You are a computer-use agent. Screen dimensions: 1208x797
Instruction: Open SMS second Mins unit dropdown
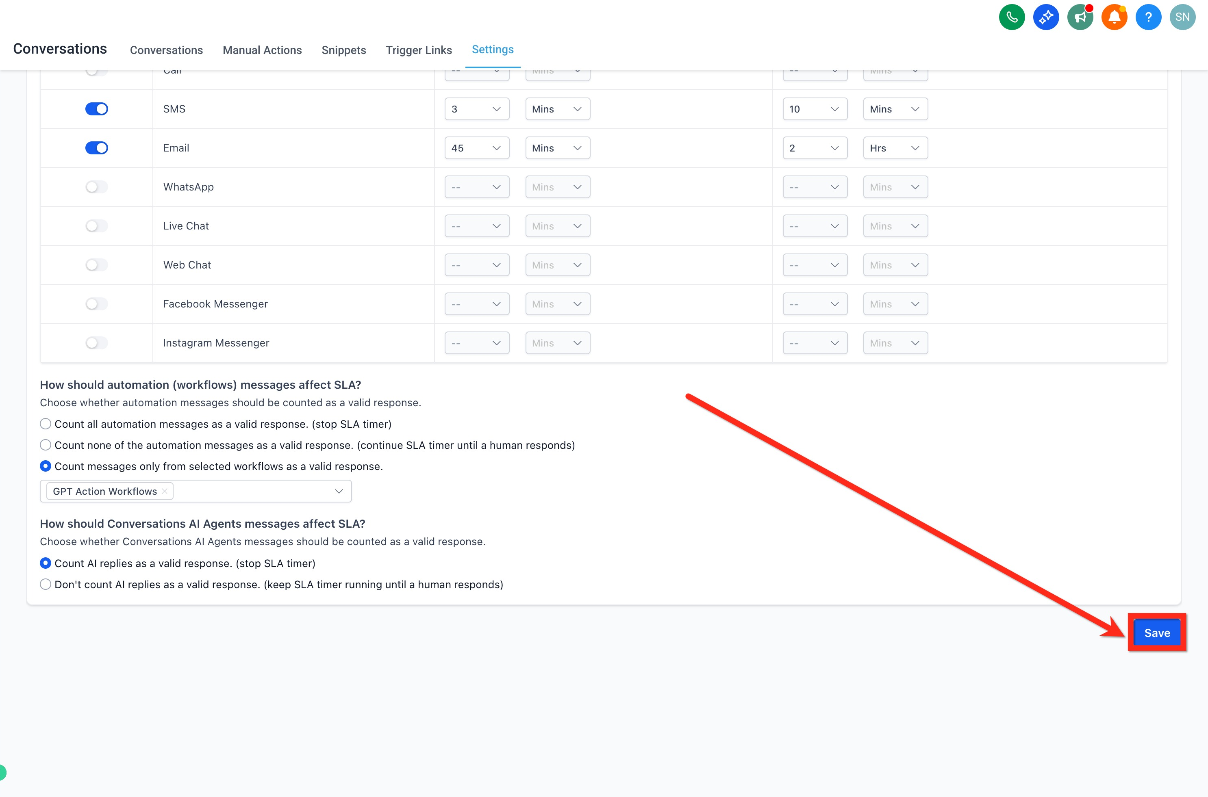(x=895, y=109)
